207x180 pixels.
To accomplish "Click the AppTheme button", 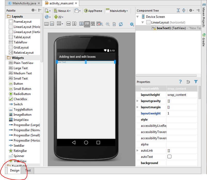I will click(x=93, y=11).
